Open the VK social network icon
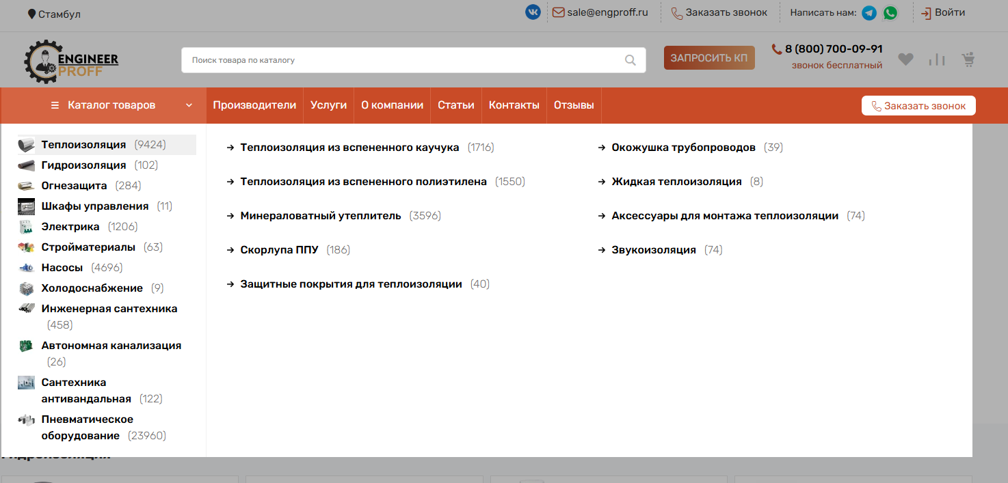This screenshot has width=1008, height=483. (533, 12)
